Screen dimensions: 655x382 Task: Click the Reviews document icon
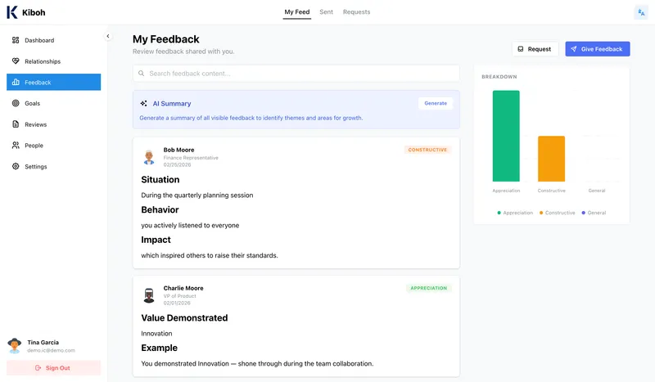click(x=16, y=124)
